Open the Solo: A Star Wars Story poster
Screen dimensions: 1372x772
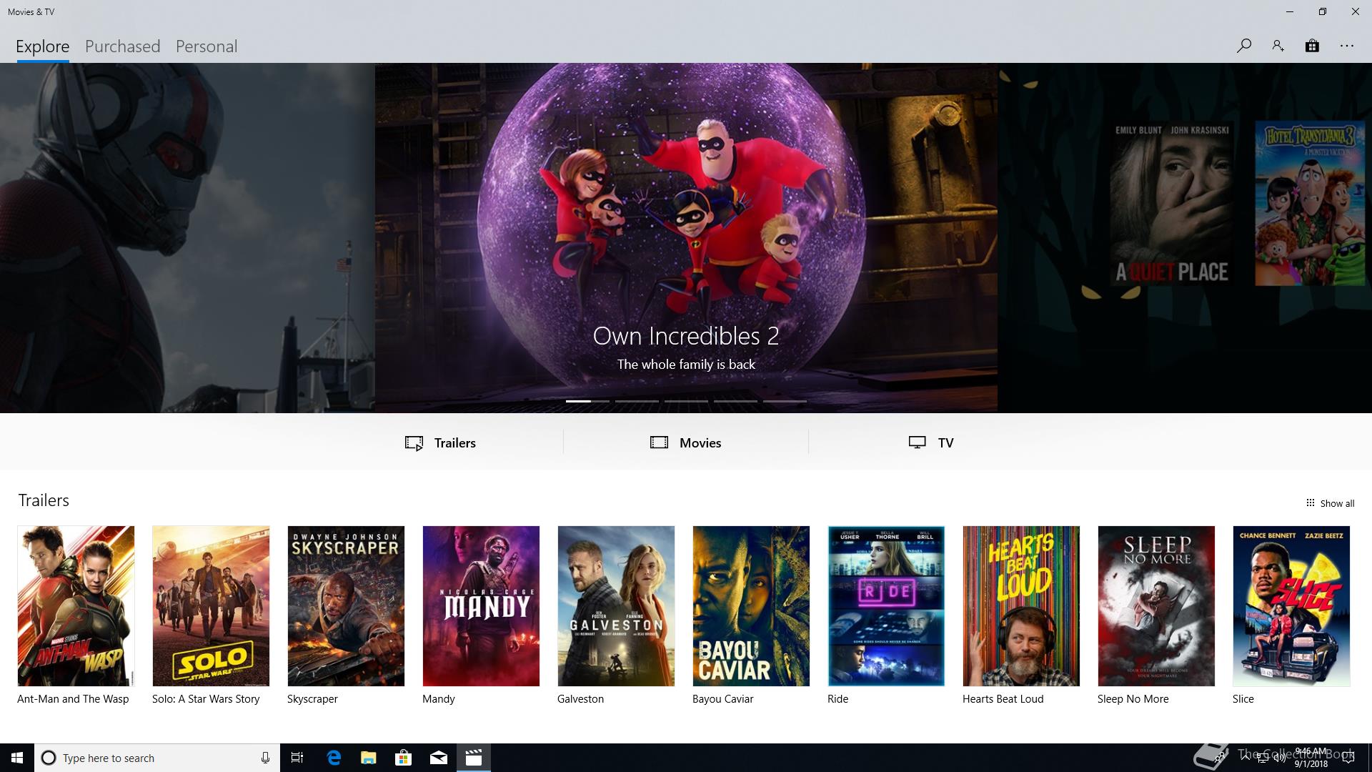coord(211,606)
